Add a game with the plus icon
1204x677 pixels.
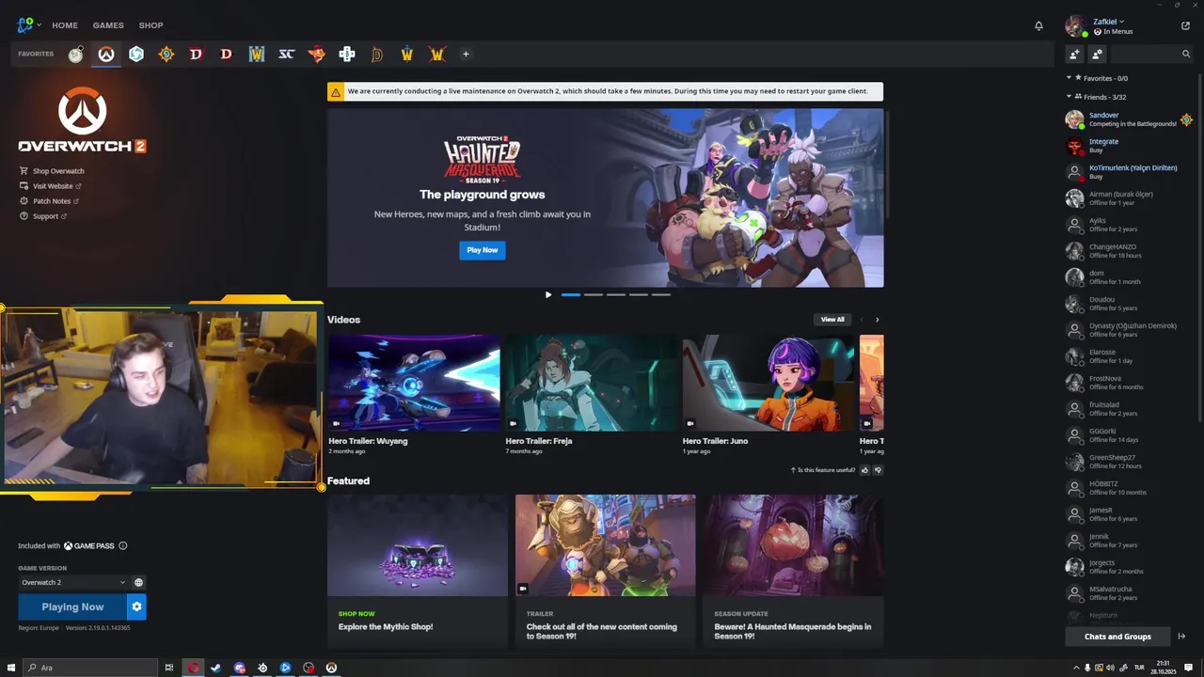coord(466,55)
